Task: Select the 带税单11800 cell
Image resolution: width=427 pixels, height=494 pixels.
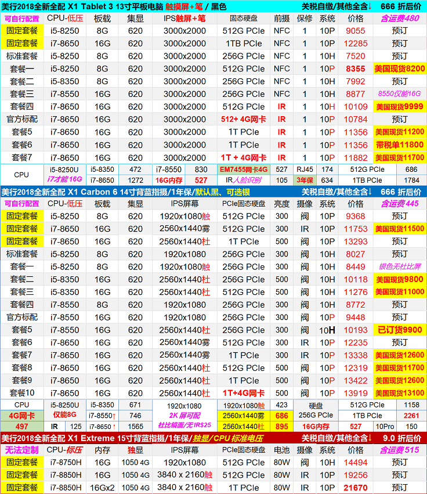Action: click(x=400, y=145)
